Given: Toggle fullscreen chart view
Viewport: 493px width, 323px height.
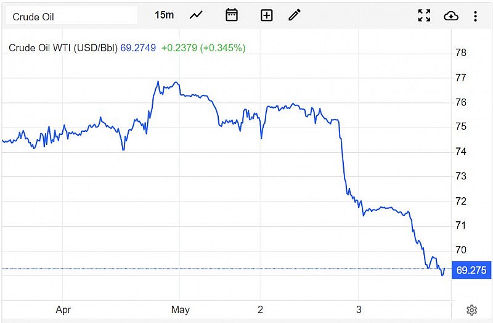Looking at the screenshot, I should (x=424, y=15).
